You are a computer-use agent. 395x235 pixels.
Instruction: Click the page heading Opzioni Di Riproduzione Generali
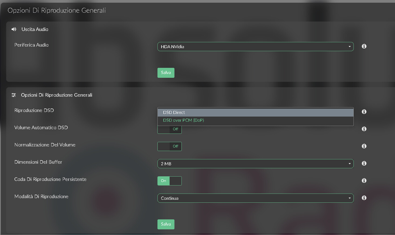click(x=57, y=10)
